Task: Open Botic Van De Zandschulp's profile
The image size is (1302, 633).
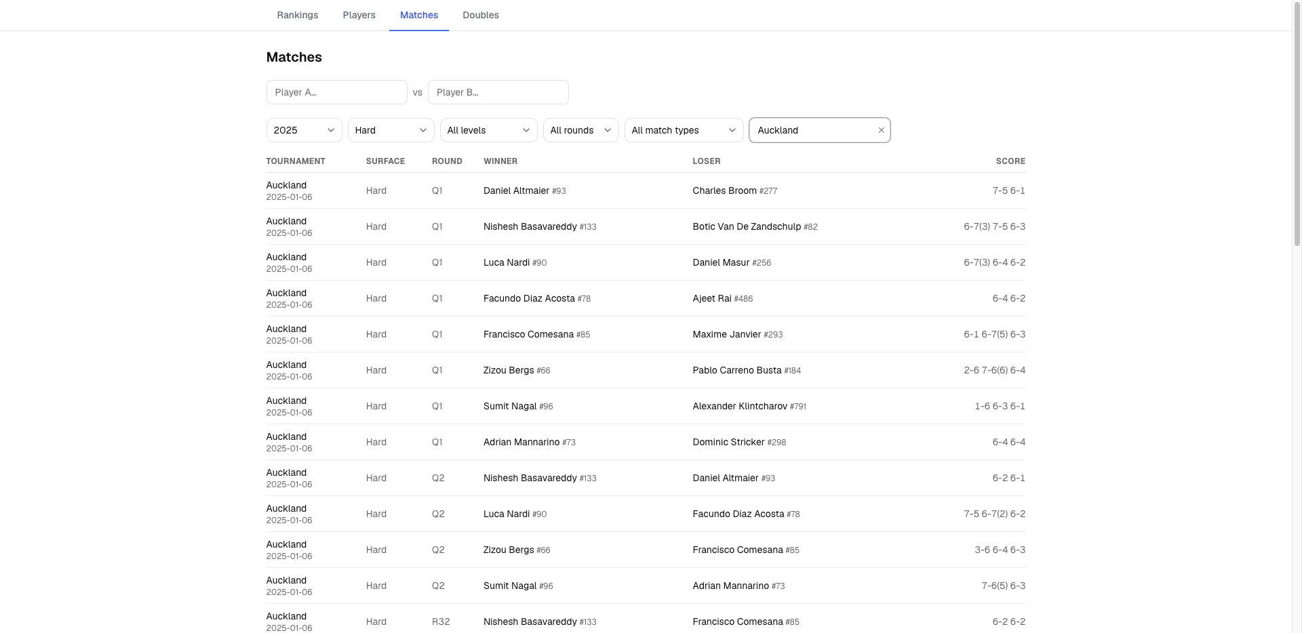Action: tap(747, 226)
